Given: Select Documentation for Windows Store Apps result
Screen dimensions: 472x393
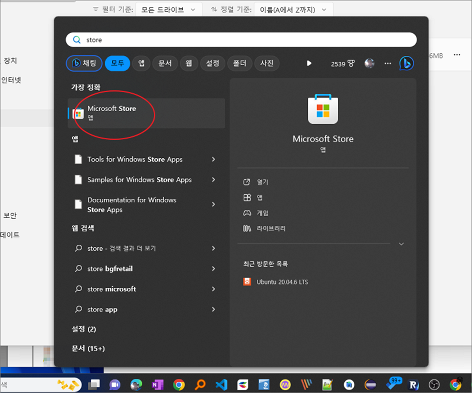Looking at the screenshot, I should pyautogui.click(x=132, y=205).
